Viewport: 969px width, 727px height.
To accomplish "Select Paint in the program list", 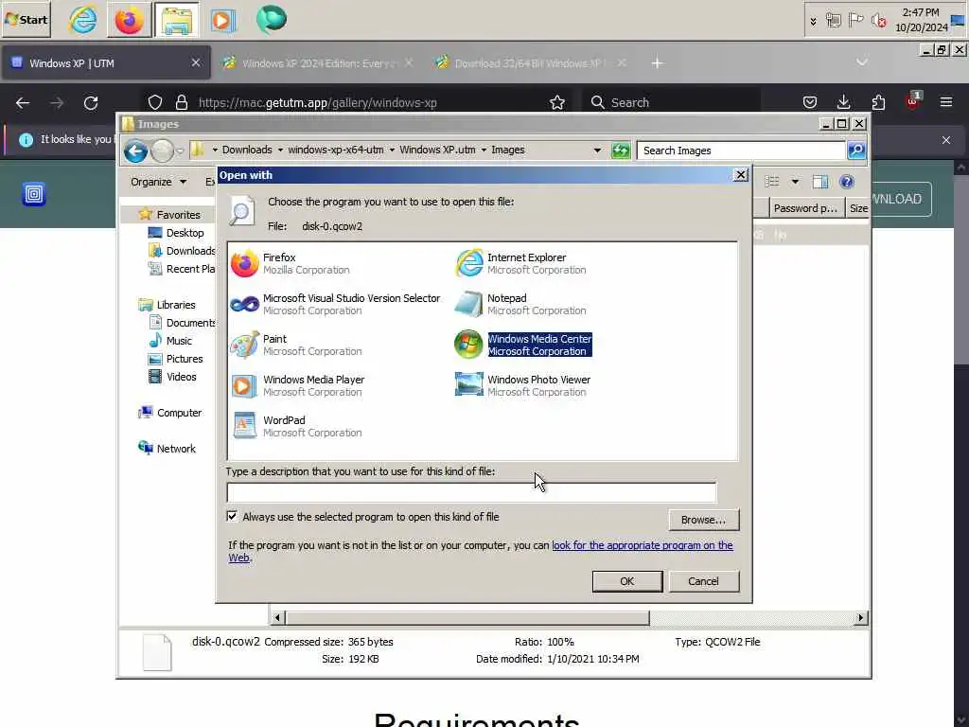I will click(x=296, y=345).
